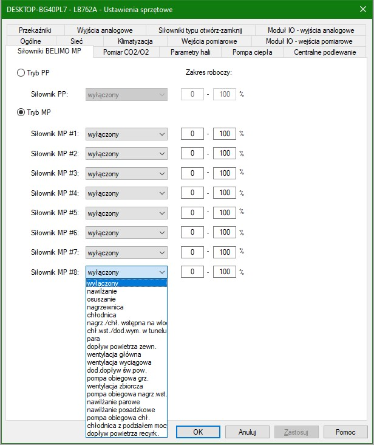Viewport: 374px width, 445px height.
Task: Open the Parametry hali tab
Action: 191,52
